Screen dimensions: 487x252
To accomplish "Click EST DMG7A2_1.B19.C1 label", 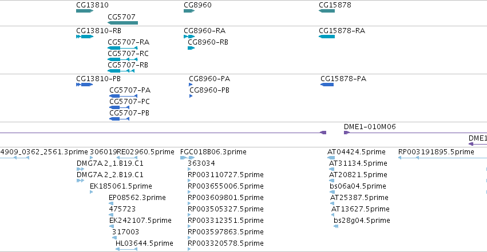I will coord(110,163).
